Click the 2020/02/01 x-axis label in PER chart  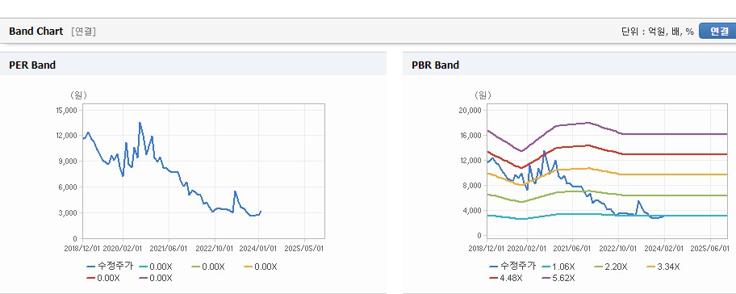pyautogui.click(x=123, y=248)
